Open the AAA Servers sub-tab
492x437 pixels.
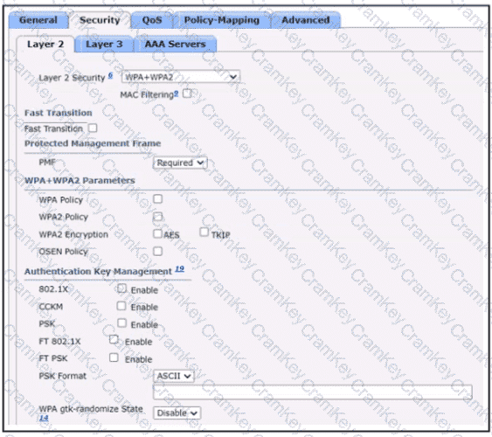pyautogui.click(x=175, y=44)
